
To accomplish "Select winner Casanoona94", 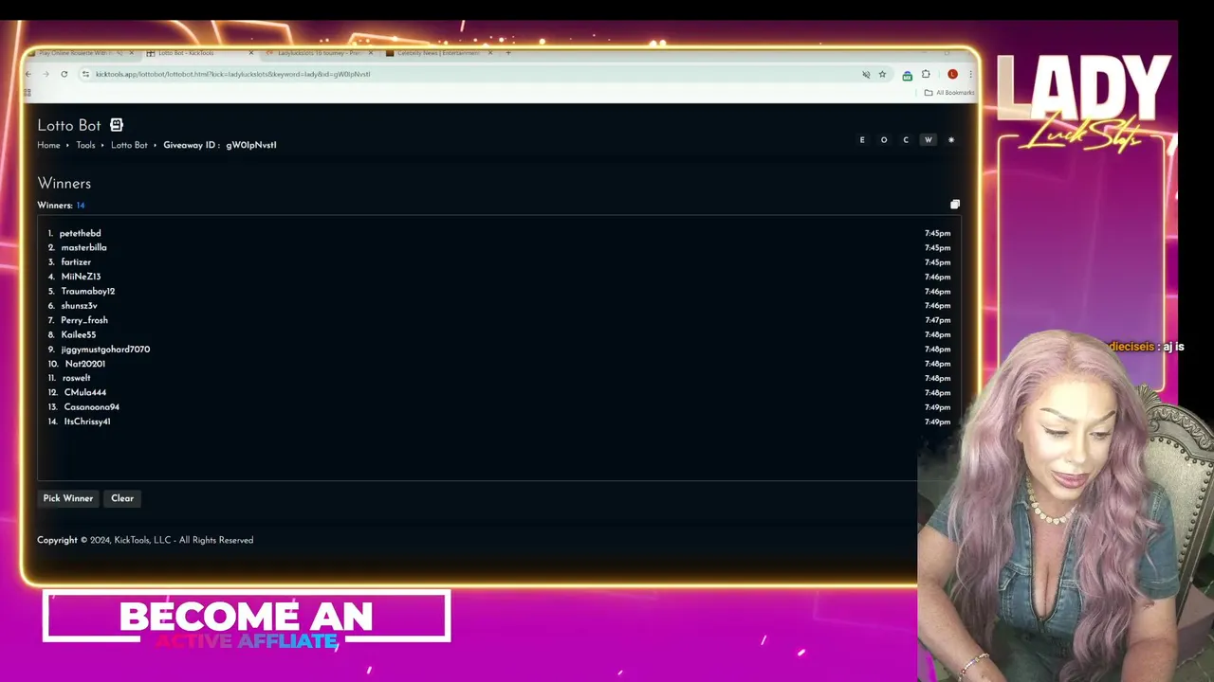I will click(x=92, y=407).
